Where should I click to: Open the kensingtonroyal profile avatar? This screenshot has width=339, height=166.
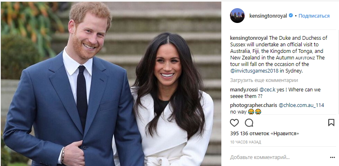tap(237, 16)
